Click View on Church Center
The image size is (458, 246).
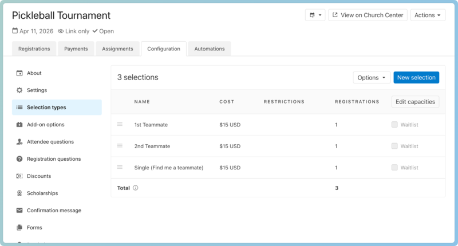(368, 15)
